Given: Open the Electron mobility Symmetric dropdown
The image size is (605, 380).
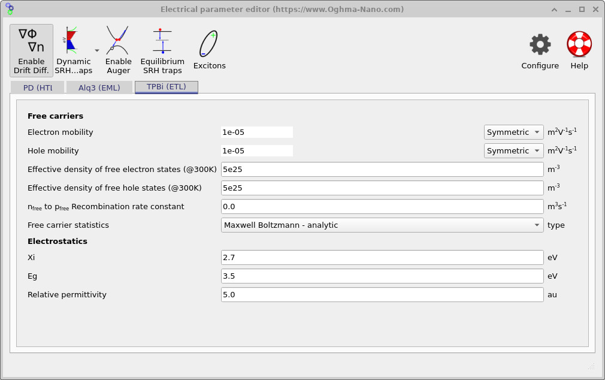Looking at the screenshot, I should [x=513, y=132].
